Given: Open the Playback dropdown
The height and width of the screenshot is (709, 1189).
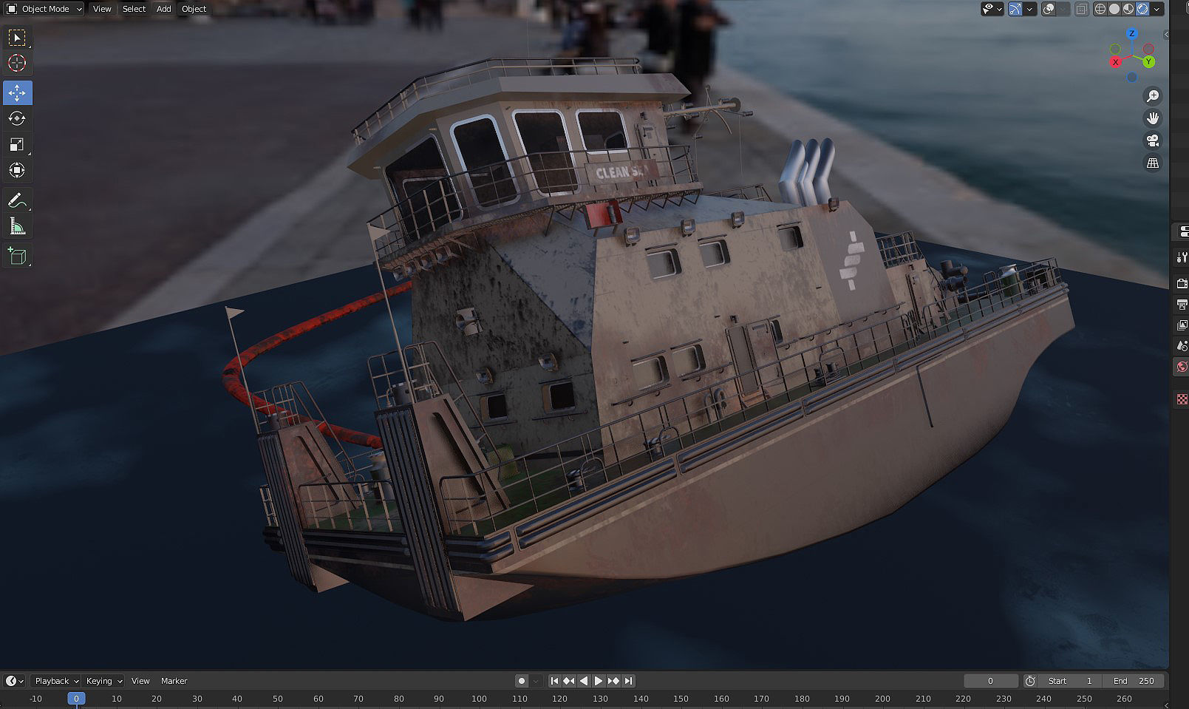Looking at the screenshot, I should [x=57, y=681].
